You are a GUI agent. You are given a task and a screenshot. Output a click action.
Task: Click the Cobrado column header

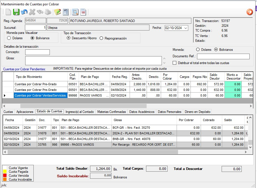pyautogui.click(x=211, y=120)
